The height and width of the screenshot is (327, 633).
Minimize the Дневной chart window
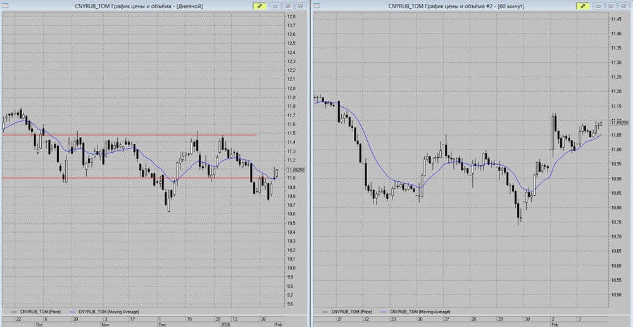pyautogui.click(x=276, y=6)
